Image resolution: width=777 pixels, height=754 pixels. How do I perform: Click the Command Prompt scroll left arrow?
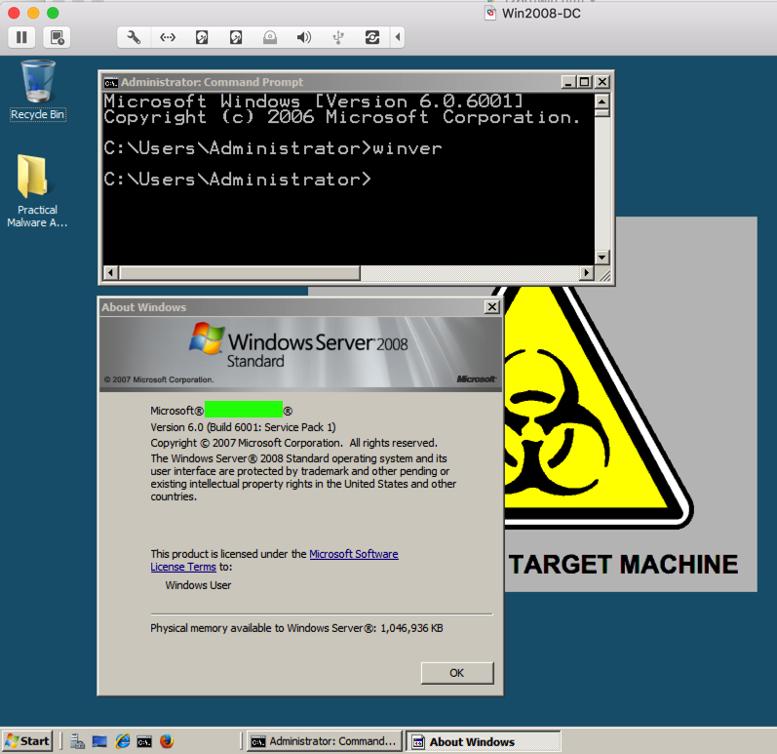(110, 273)
